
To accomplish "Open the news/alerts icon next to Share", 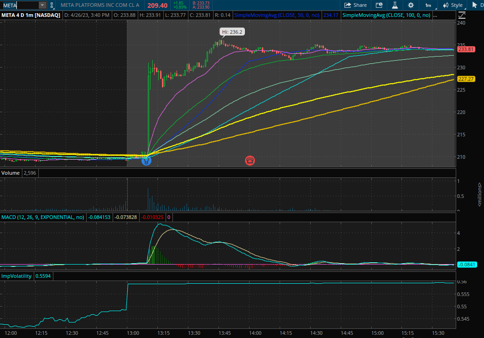I will click(x=379, y=5).
